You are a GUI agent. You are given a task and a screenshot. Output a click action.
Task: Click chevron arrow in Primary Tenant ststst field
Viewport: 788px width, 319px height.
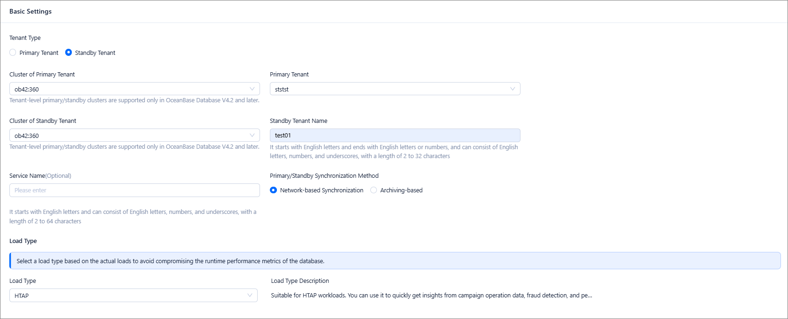[513, 89]
